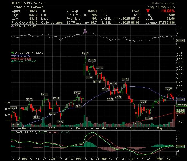Click the EPS value 1.11
187x161 pixels.
pyautogui.click(x=137, y=15)
